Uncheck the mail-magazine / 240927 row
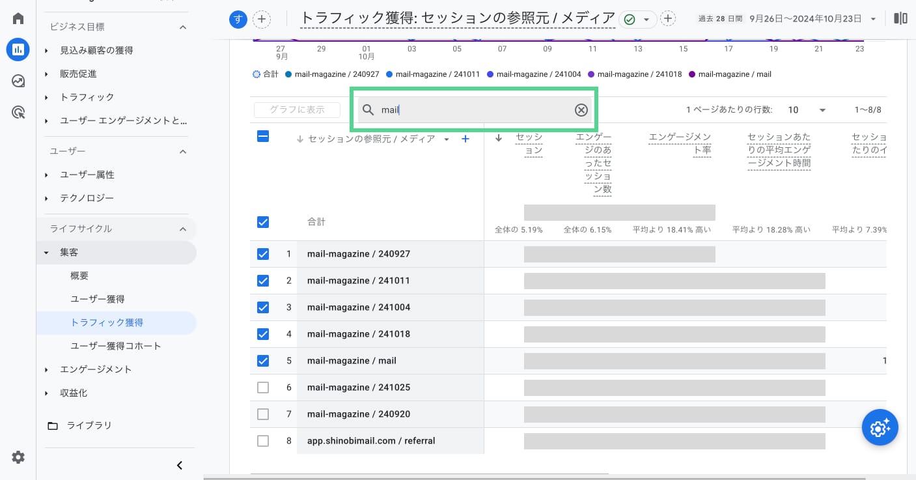This screenshot has width=916, height=480. coord(263,254)
